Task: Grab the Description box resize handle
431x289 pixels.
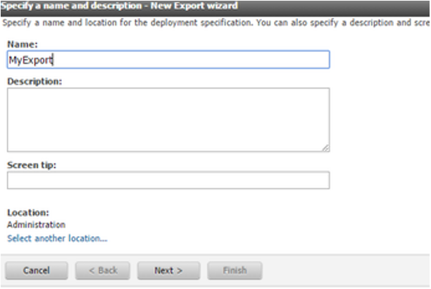Action: [x=326, y=148]
